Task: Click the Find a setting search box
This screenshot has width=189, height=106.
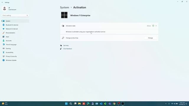Action: point(15,15)
